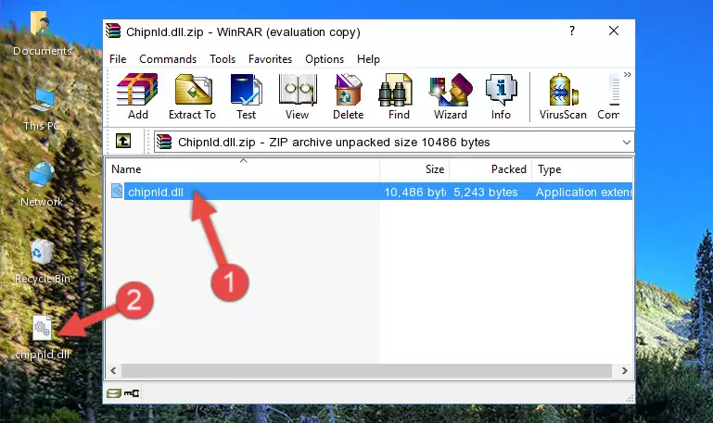Expand the toolbar overflow chevron
Screen dimensions: 713x423
pyautogui.click(x=628, y=74)
